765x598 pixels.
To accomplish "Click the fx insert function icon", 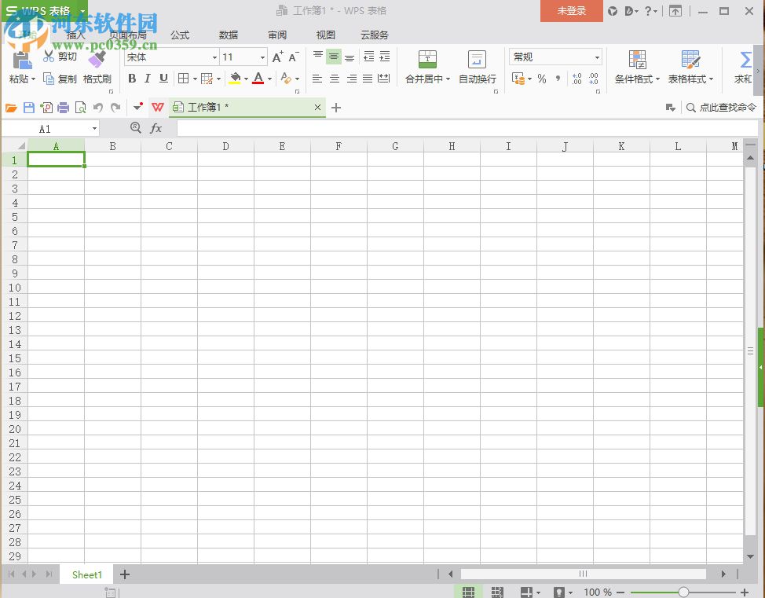I will [x=156, y=128].
